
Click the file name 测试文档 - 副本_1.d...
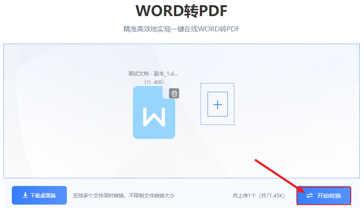pos(153,73)
